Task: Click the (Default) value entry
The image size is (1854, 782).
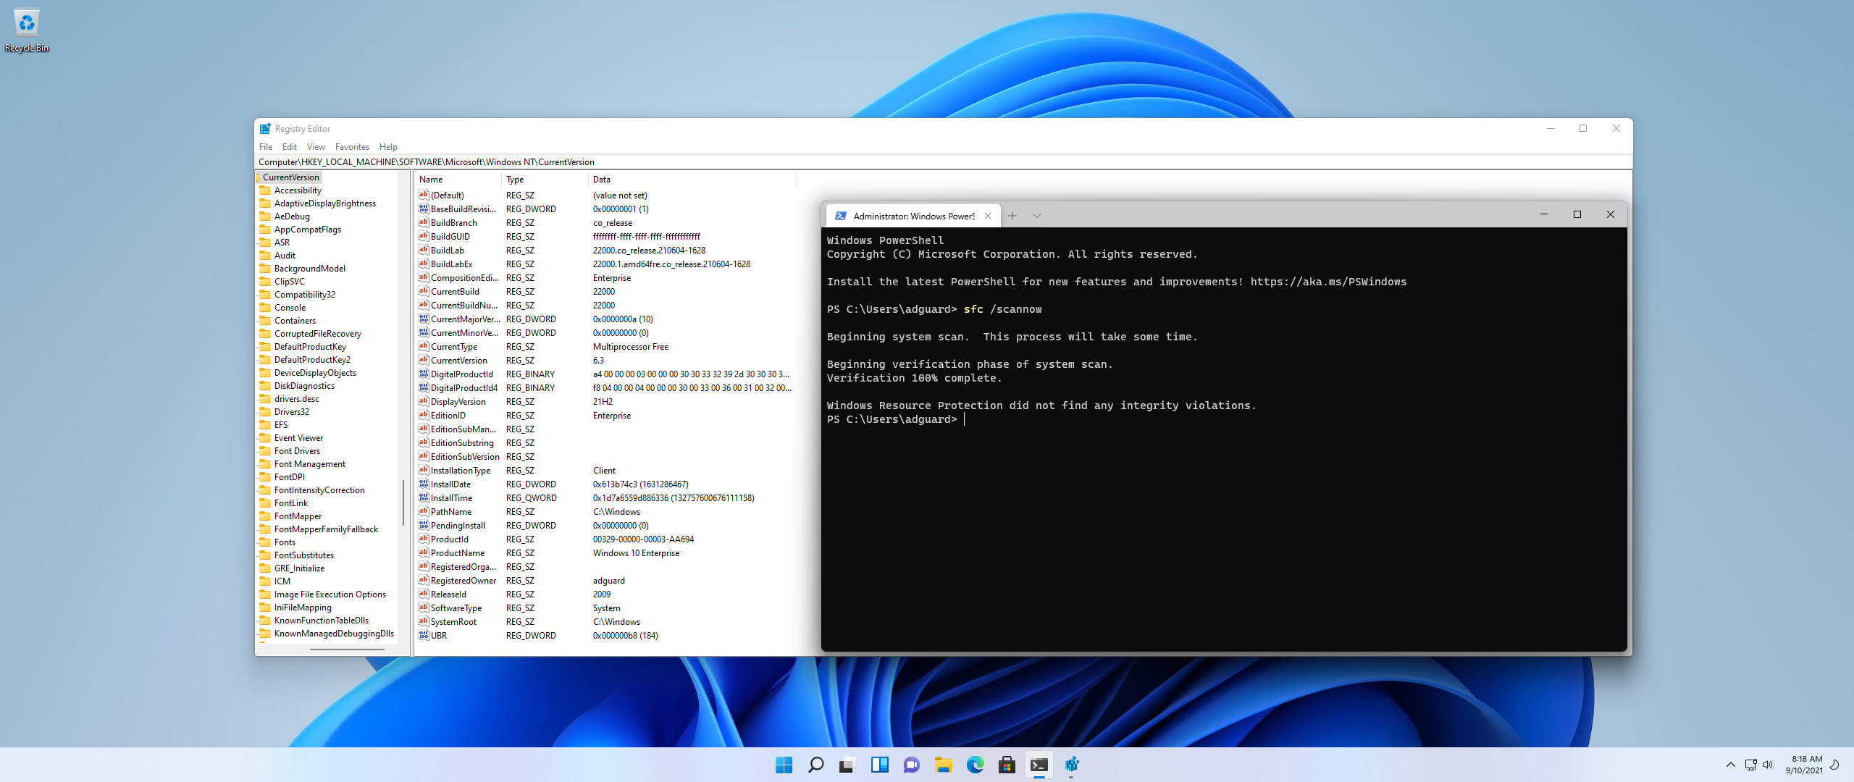Action: tap(447, 195)
